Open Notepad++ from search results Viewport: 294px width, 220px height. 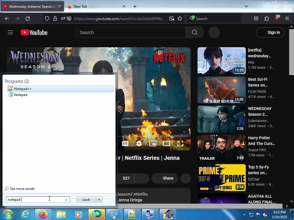coord(60,89)
